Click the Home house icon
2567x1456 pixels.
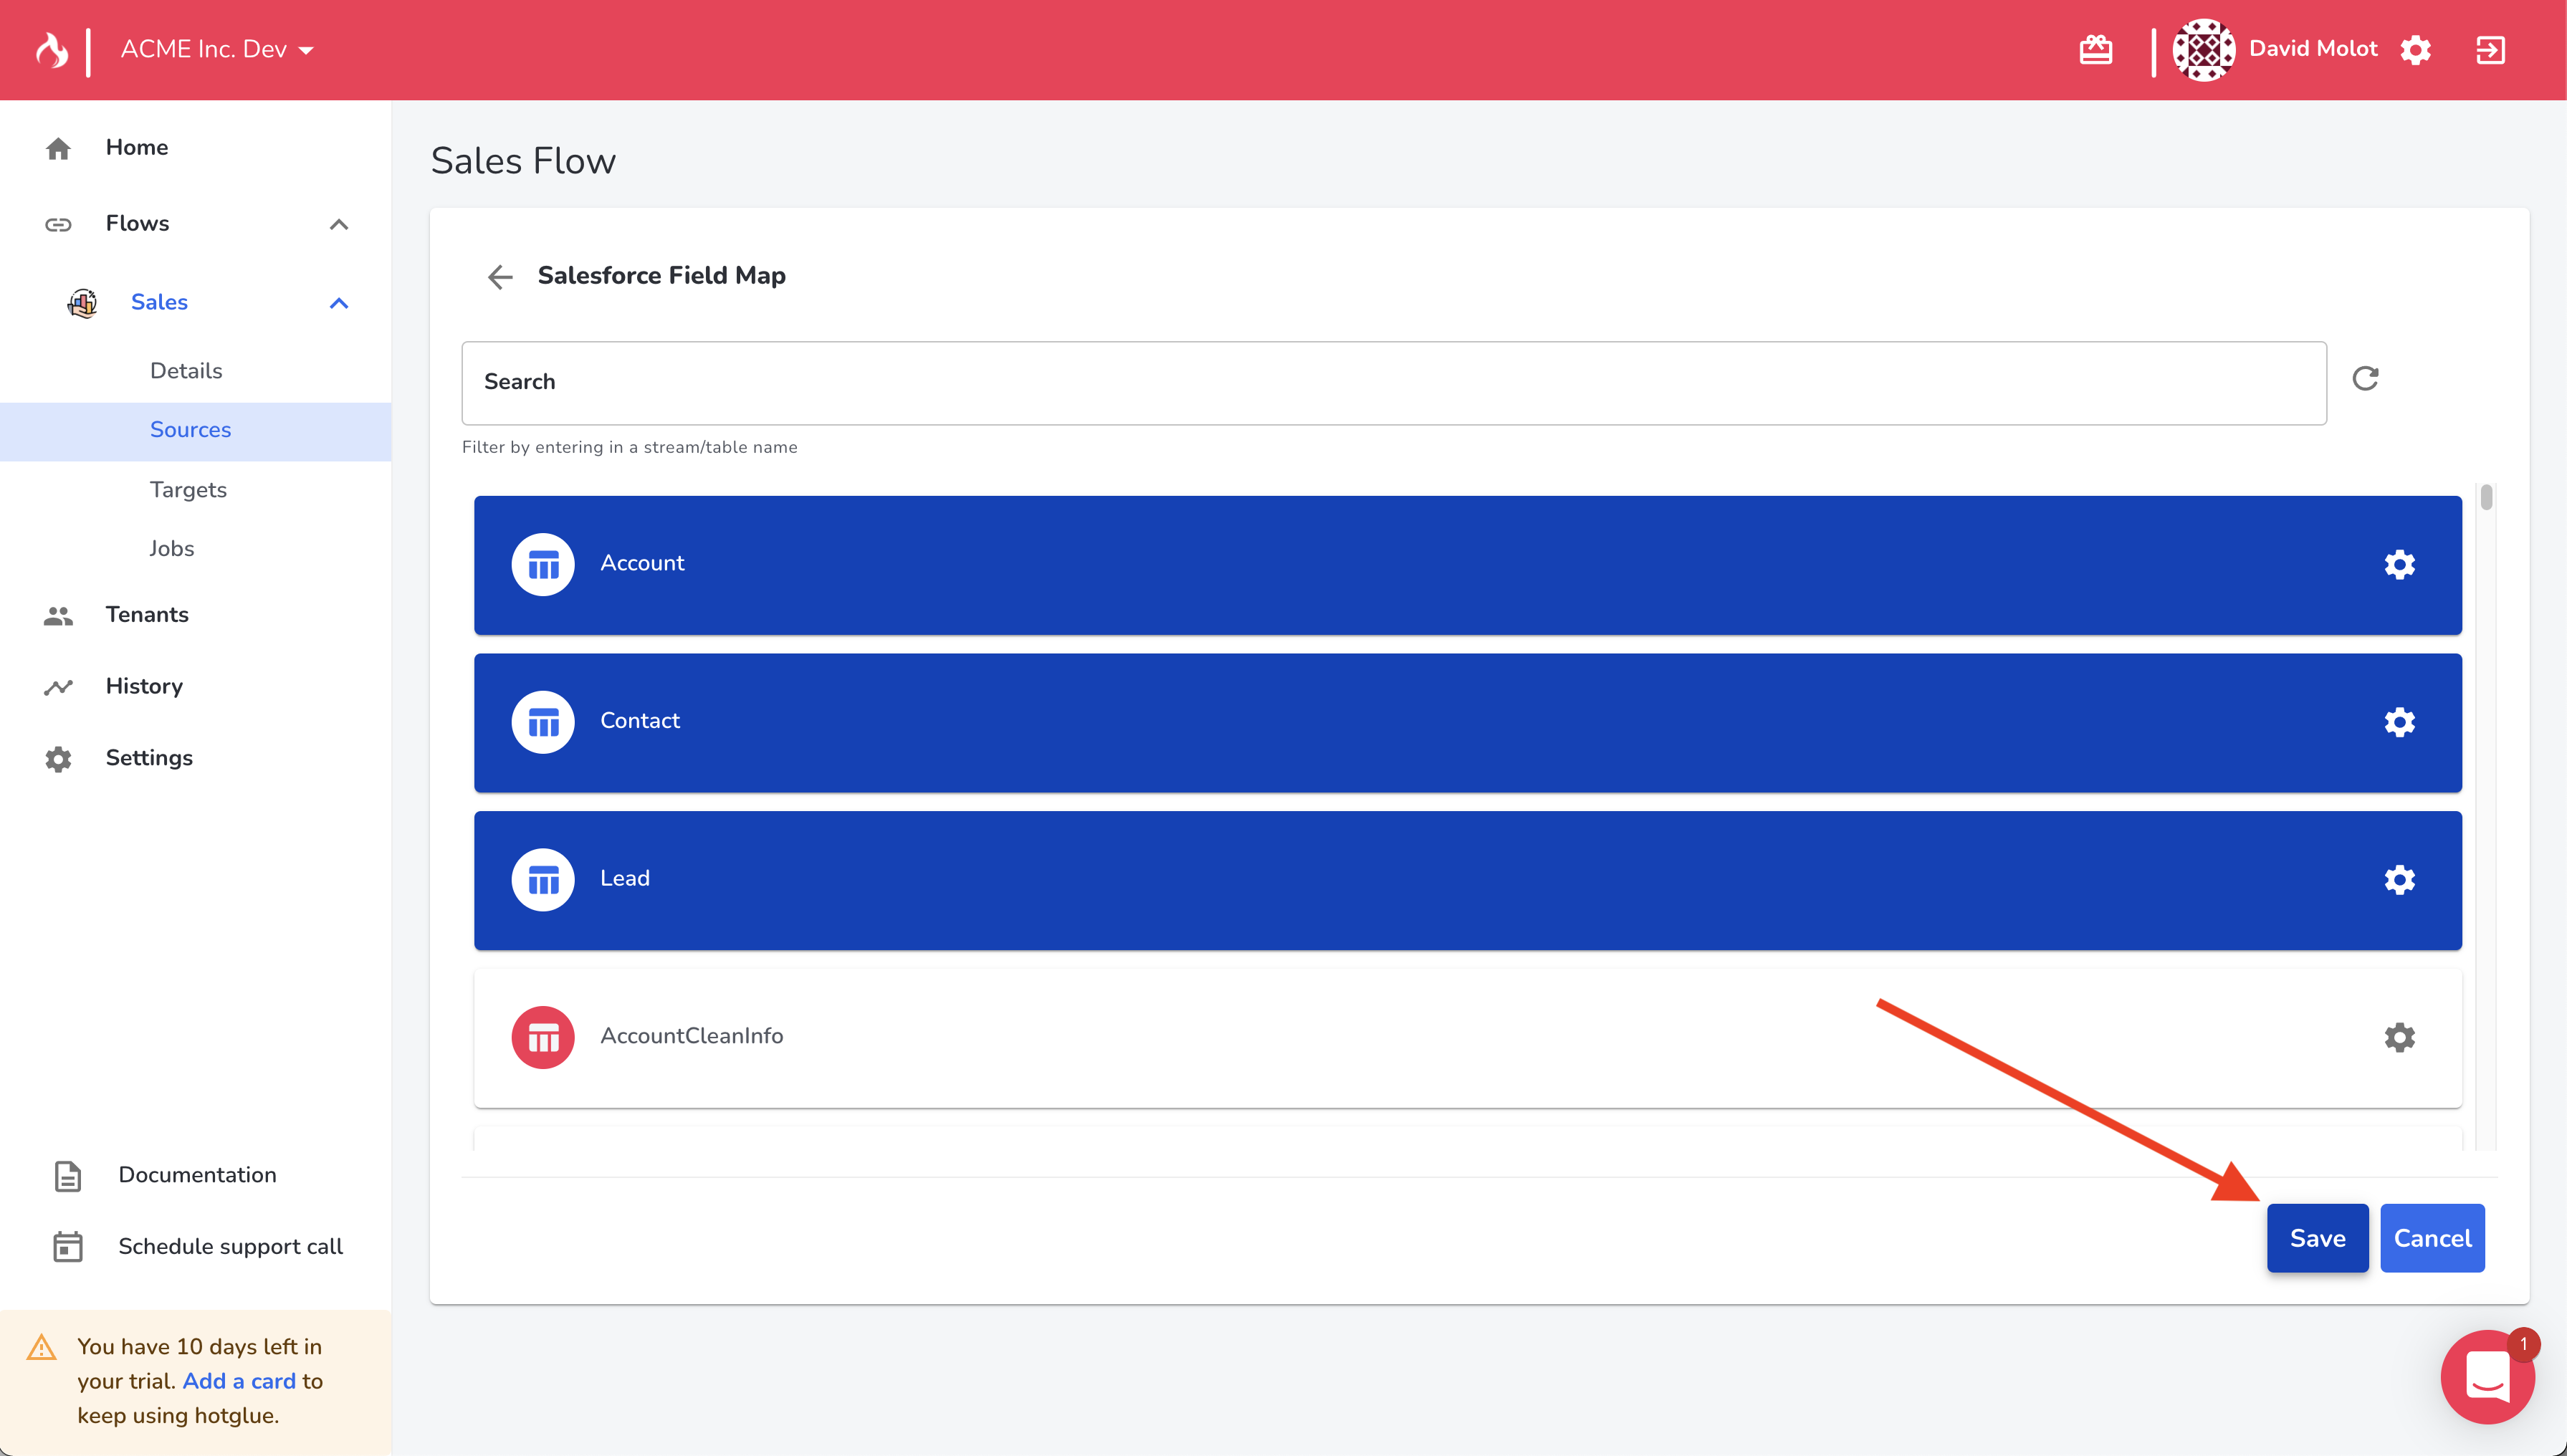pos(58,148)
